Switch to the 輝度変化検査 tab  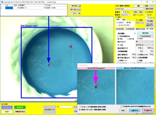(140, 29)
